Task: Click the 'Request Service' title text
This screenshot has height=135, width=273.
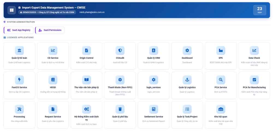Action: pos(53,117)
